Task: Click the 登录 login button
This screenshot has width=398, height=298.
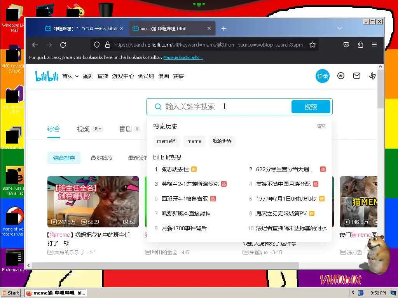Action: tap(322, 76)
